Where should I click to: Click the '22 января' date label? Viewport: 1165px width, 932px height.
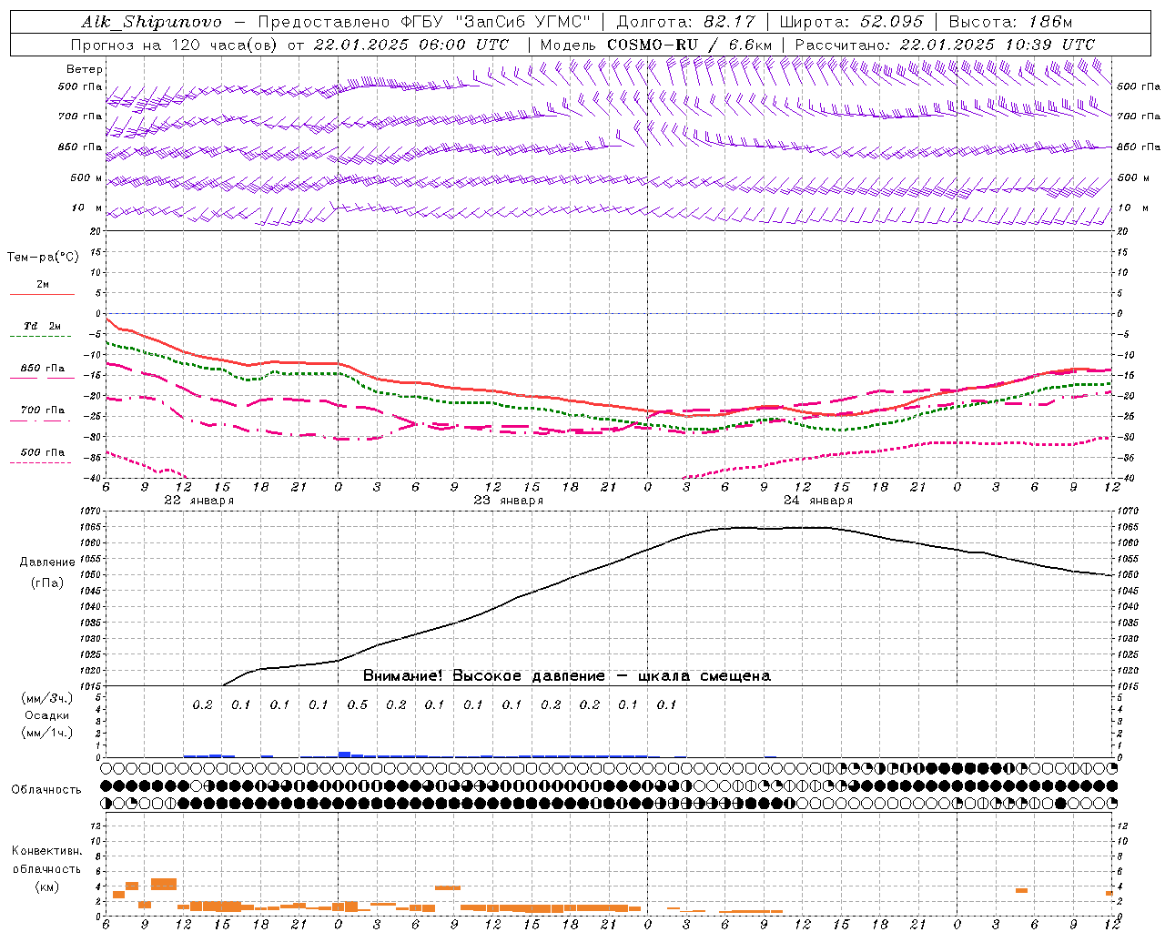[198, 501]
